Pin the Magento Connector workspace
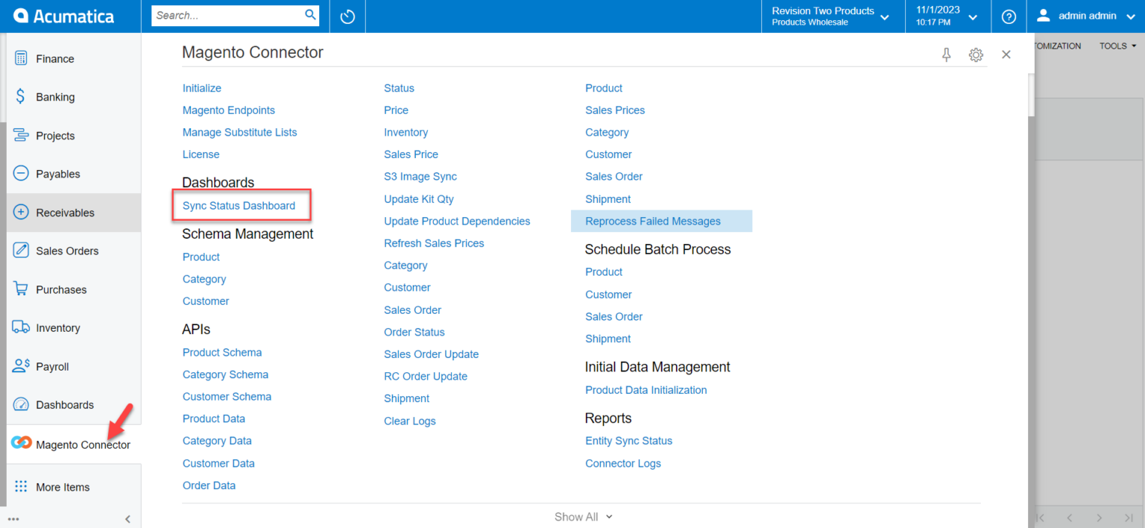The height and width of the screenshot is (528, 1145). pos(946,54)
